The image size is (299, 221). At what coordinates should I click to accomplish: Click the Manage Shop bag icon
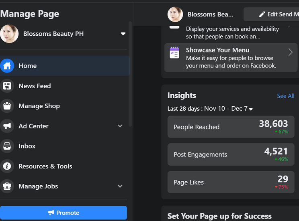(x=7, y=106)
